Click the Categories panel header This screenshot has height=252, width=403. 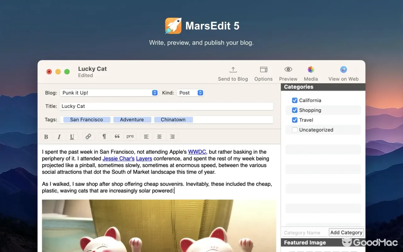pyautogui.click(x=323, y=87)
